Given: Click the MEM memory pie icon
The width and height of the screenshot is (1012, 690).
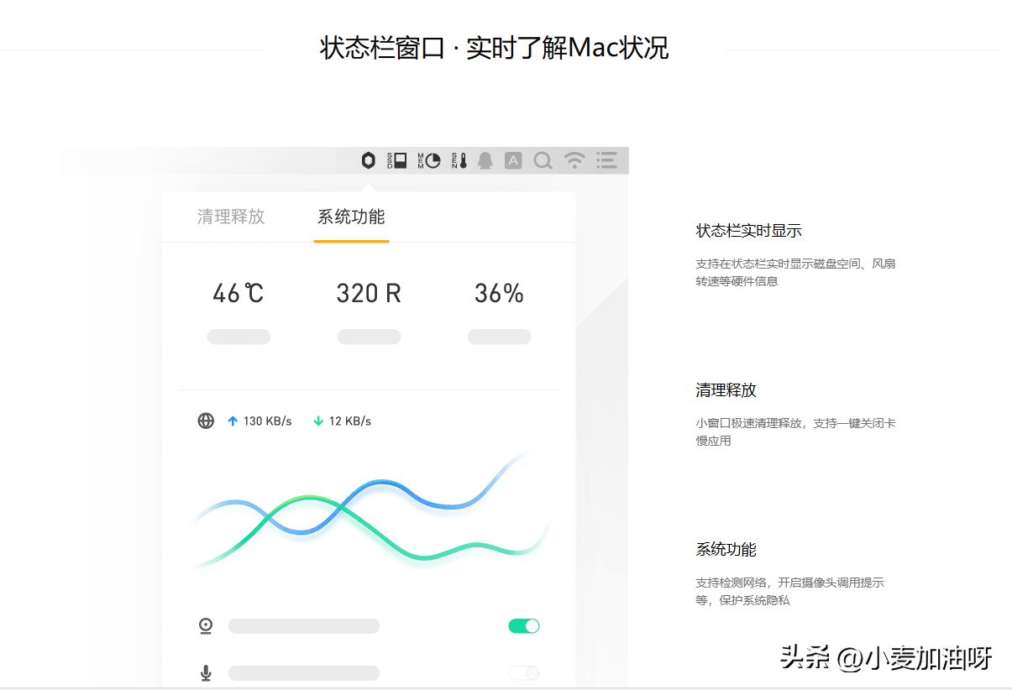Looking at the screenshot, I should click(429, 160).
